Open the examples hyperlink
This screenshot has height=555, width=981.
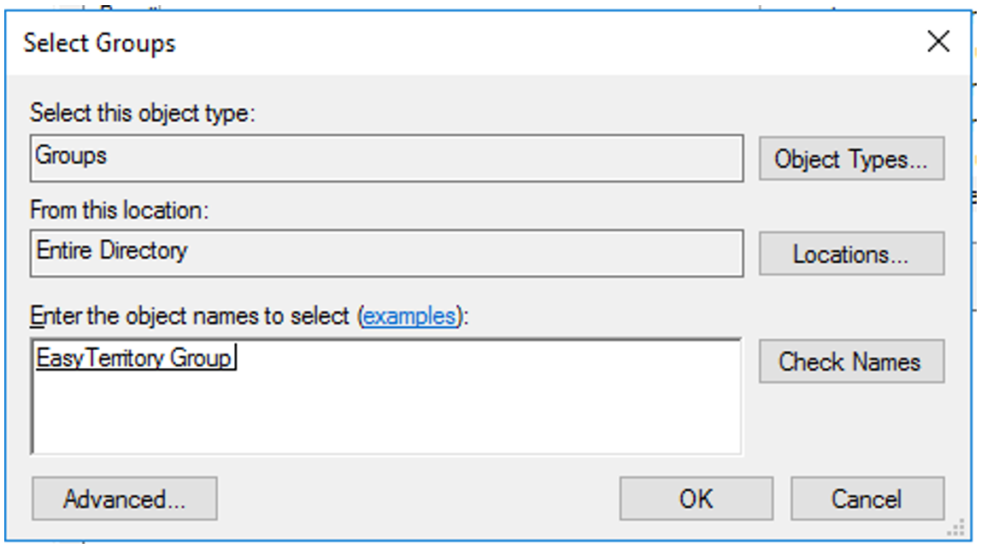coord(410,316)
